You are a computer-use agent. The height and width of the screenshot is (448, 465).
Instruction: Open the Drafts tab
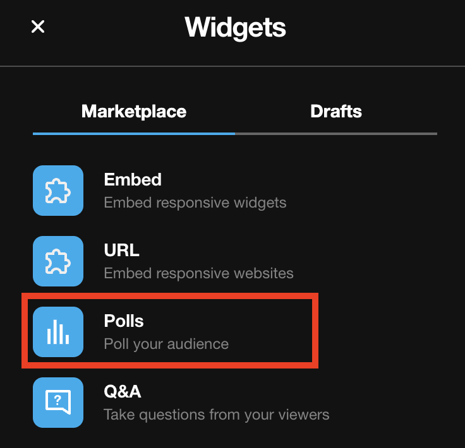click(x=336, y=111)
